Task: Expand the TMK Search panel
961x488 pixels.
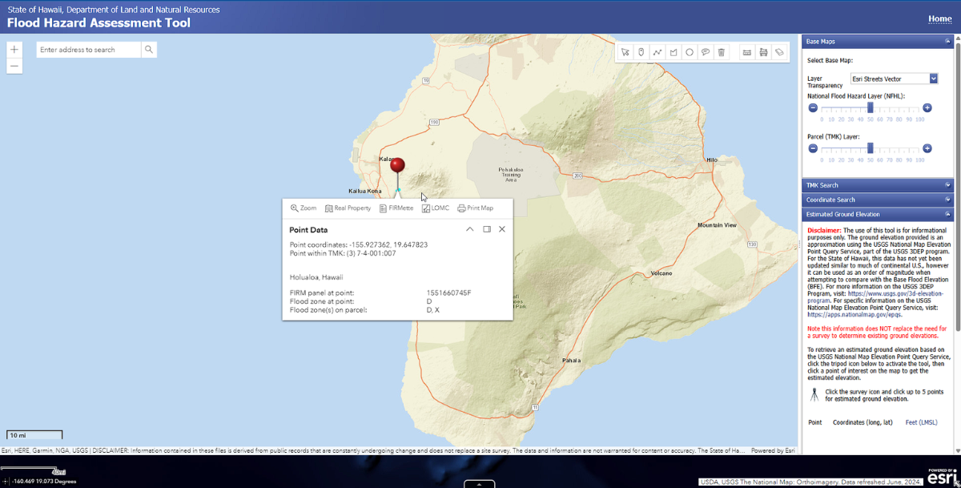Action: pos(877,184)
